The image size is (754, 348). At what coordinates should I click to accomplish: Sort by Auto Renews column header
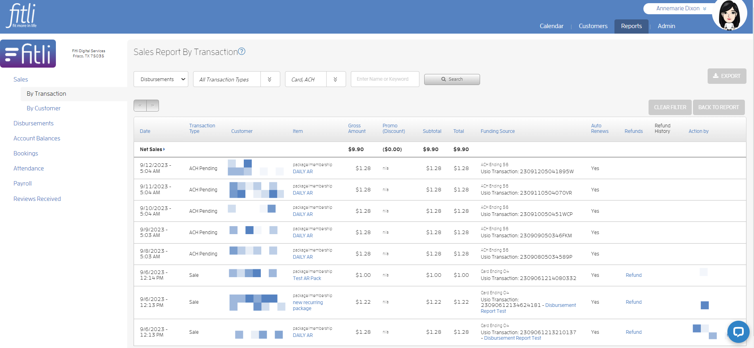pos(599,129)
